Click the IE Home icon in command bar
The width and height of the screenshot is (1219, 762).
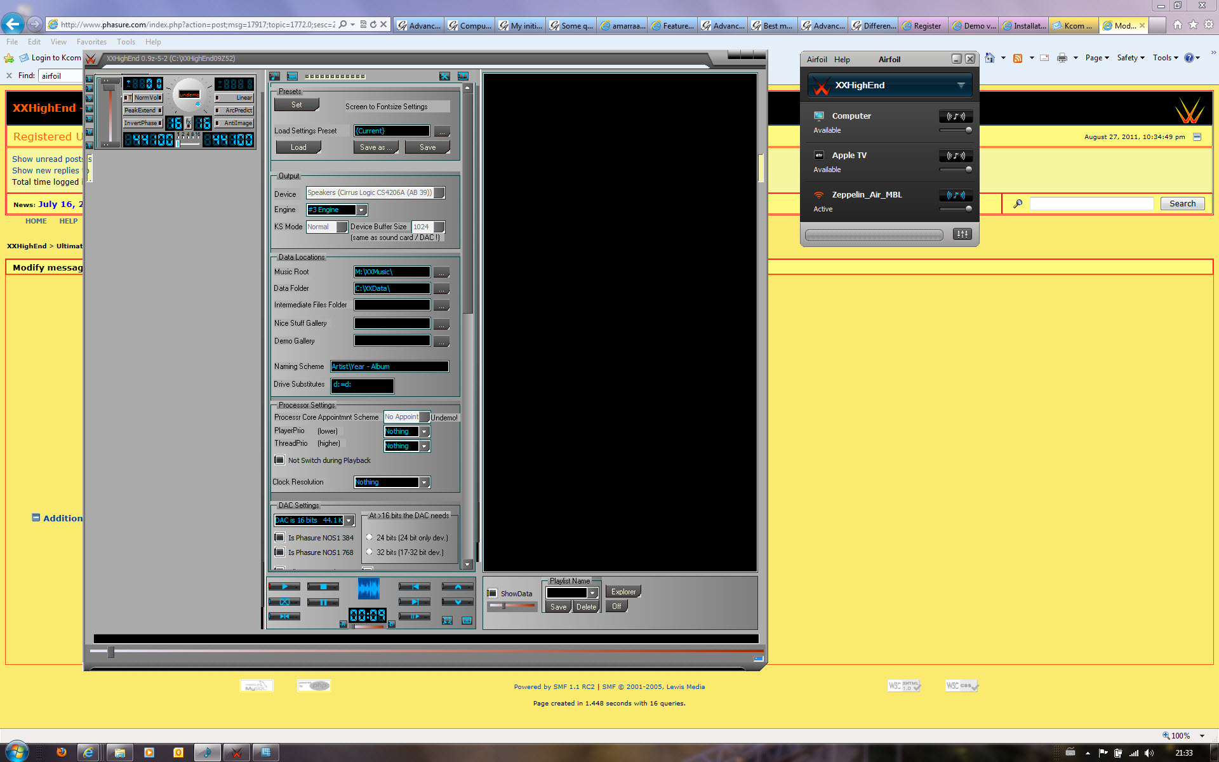(990, 58)
